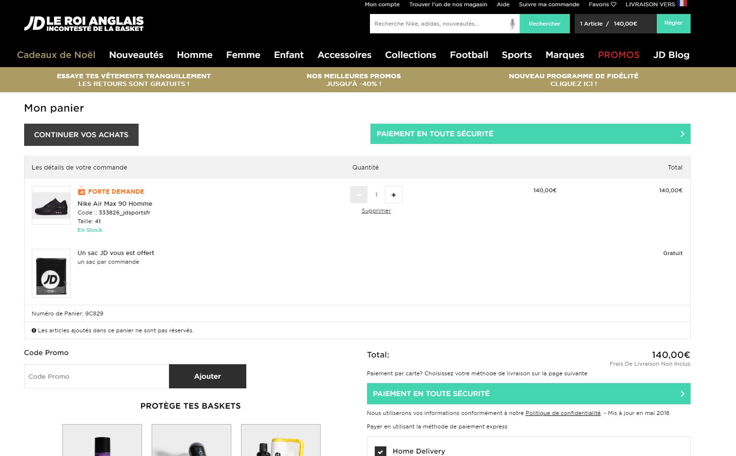Image resolution: width=736 pixels, height=456 pixels.
Task: Click second Protège tes baskets product thumbnail
Action: pyautogui.click(x=192, y=440)
